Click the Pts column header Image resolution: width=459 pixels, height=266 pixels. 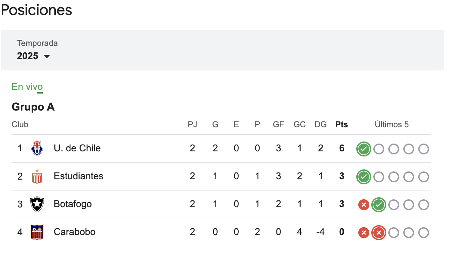(342, 124)
